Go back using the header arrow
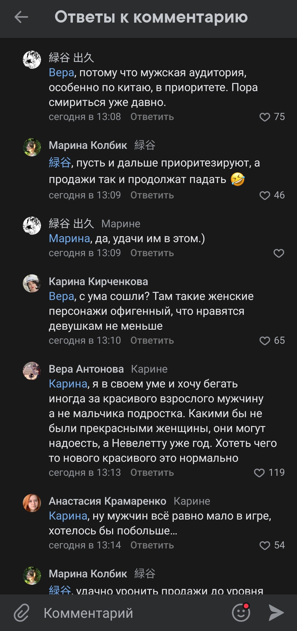The width and height of the screenshot is (297, 631). 21,17
